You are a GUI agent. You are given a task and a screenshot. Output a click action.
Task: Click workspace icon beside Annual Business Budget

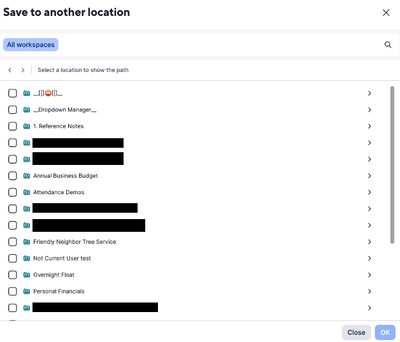pos(27,176)
